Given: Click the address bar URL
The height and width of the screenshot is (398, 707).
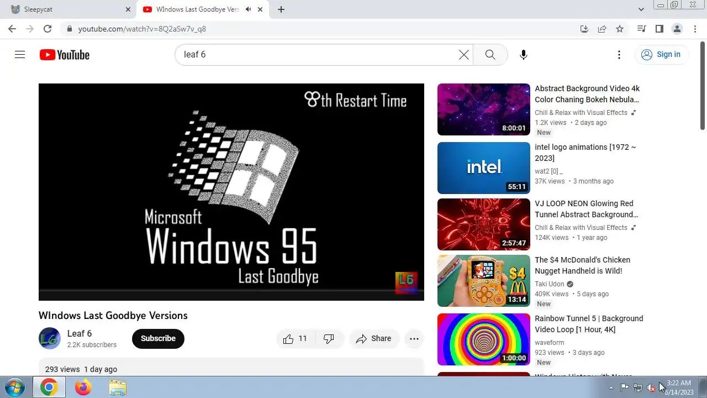Looking at the screenshot, I should [142, 29].
